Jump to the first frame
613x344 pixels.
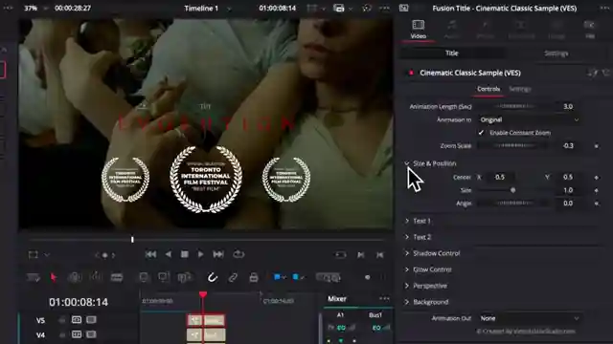point(150,254)
